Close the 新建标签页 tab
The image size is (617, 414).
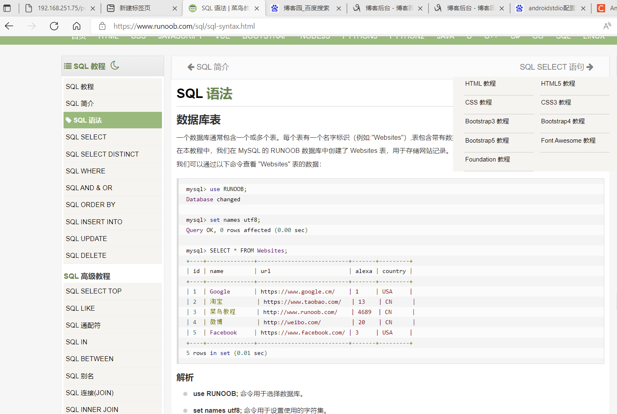coord(175,8)
